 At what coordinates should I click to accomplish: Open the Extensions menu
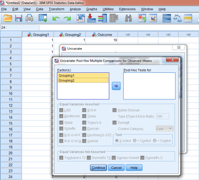[127, 9]
